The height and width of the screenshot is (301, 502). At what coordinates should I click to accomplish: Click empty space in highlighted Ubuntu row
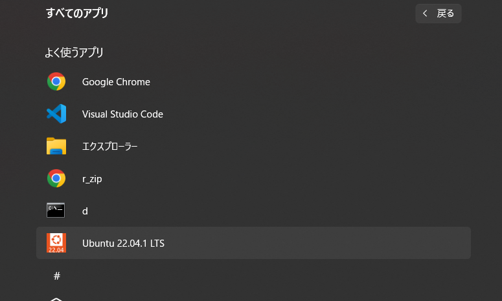pos(317,243)
